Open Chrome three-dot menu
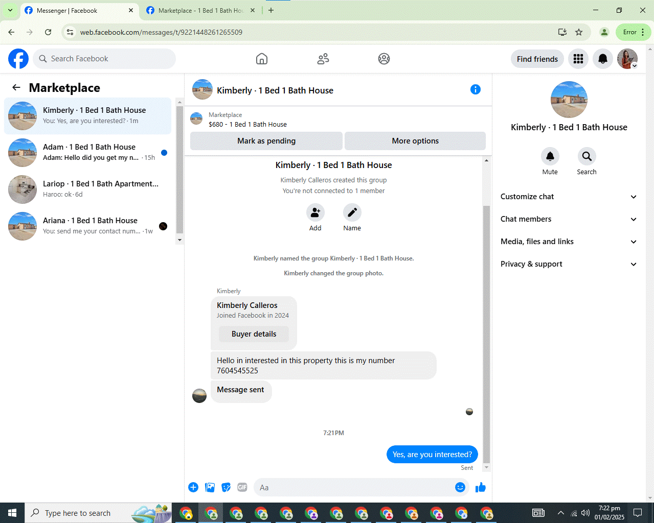The height and width of the screenshot is (523, 654). tap(643, 32)
